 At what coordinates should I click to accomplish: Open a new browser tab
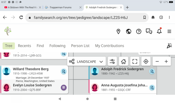127,7
